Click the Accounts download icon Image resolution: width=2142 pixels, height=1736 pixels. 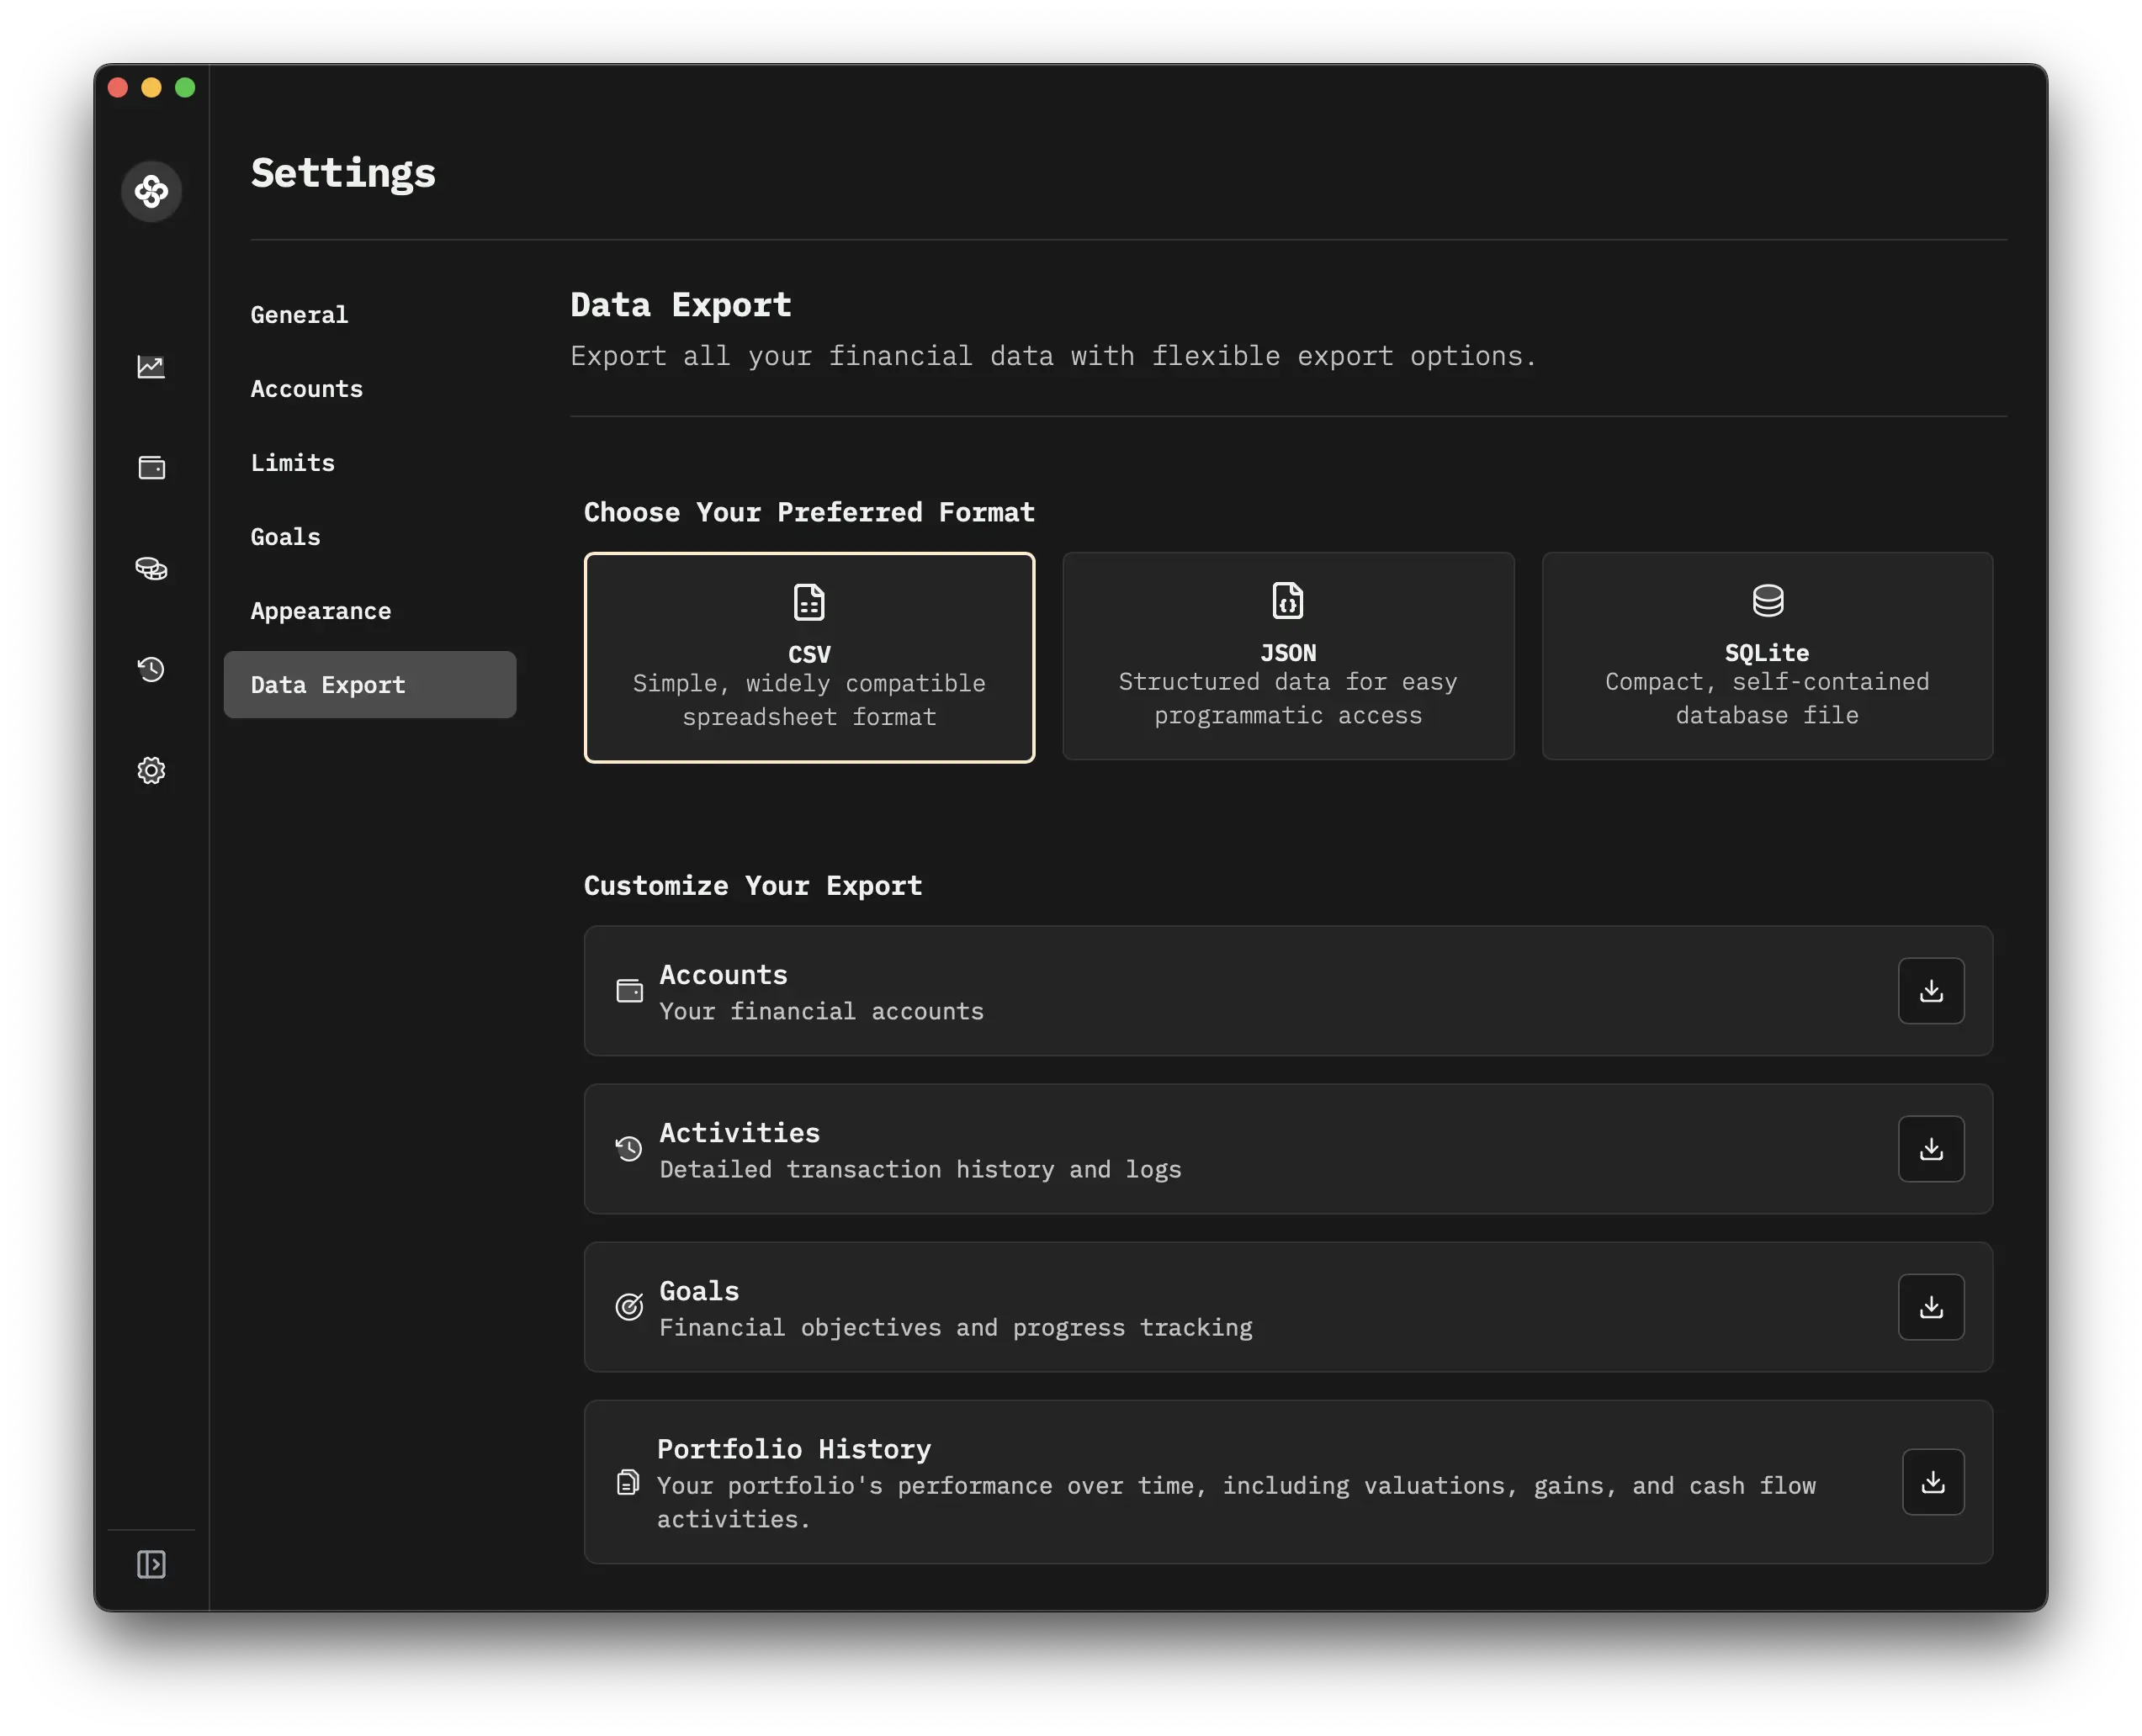point(1931,990)
